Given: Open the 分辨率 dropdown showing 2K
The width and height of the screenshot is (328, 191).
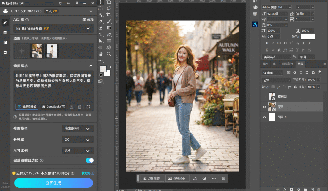Looking at the screenshot, I should tap(78, 140).
